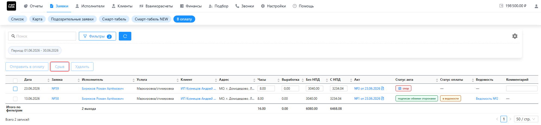Sort by Выработка column
The image size is (541, 125).
pyautogui.click(x=303, y=80)
